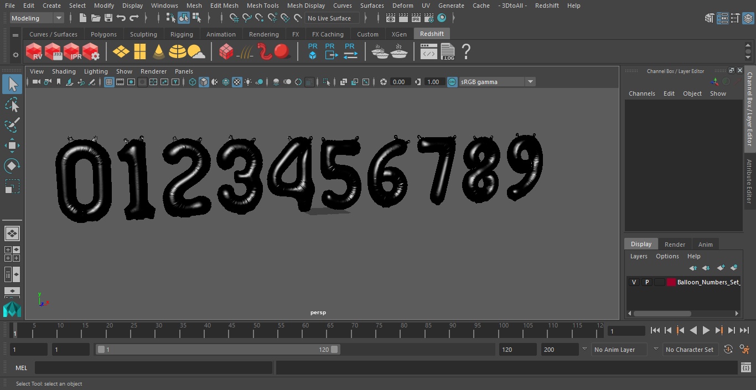
Task: Toggle auto keyframe button
Action: tap(728, 350)
